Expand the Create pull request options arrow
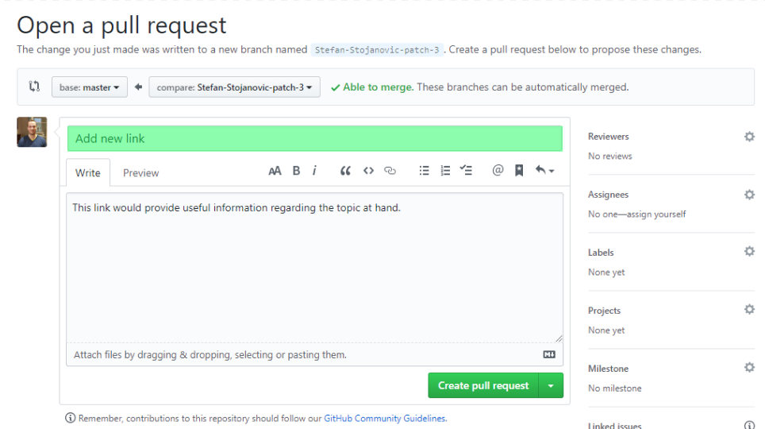Screen dimensions: 765x429 551,386
